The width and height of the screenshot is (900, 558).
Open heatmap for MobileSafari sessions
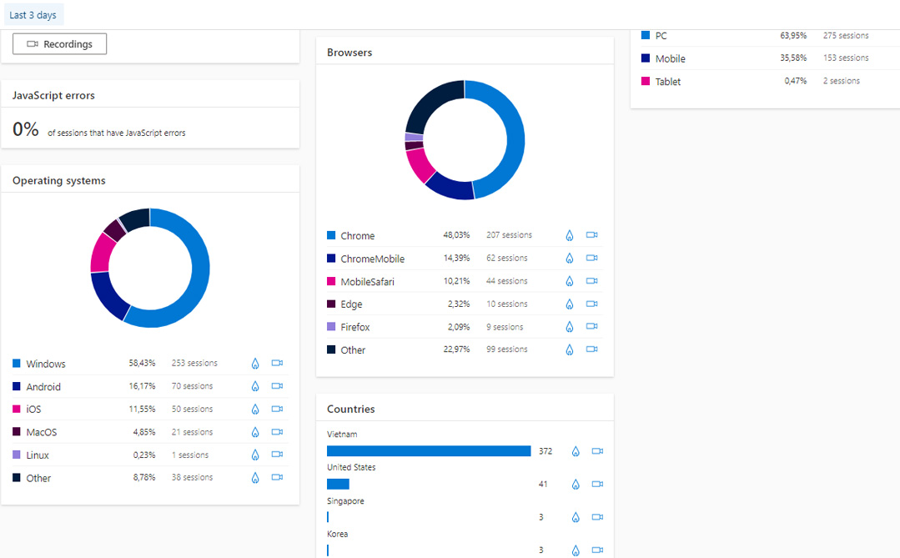570,281
